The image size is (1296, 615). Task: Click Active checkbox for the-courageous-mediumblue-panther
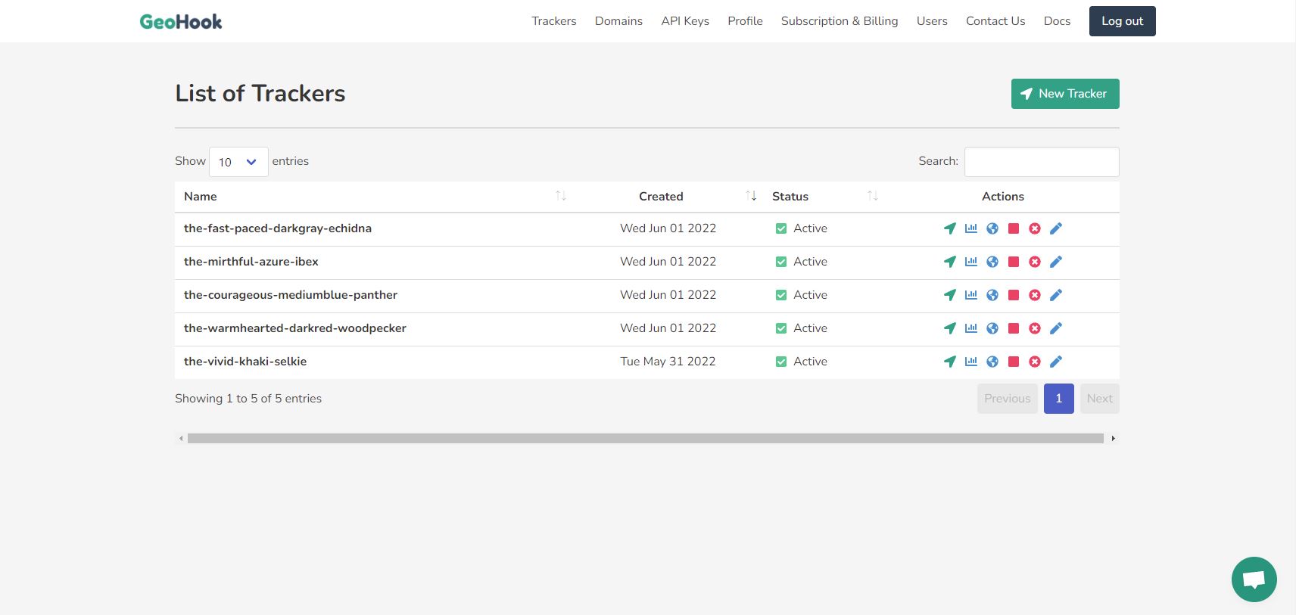[781, 295]
